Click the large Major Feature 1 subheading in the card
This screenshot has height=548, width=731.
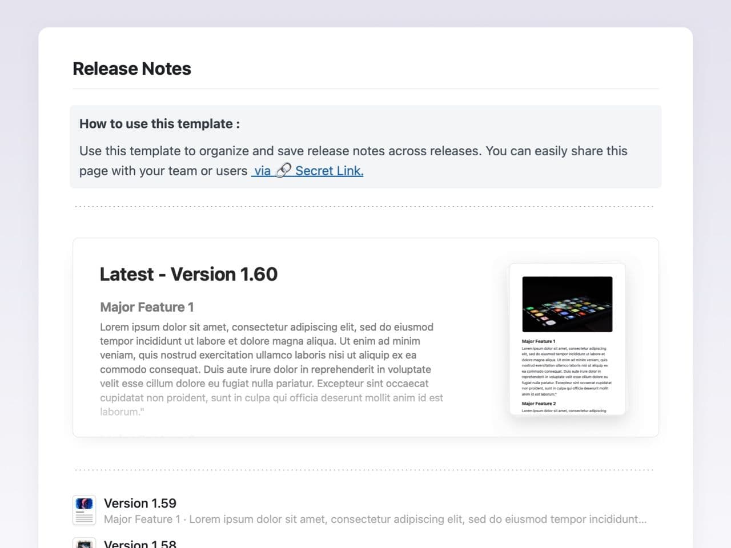[147, 307]
